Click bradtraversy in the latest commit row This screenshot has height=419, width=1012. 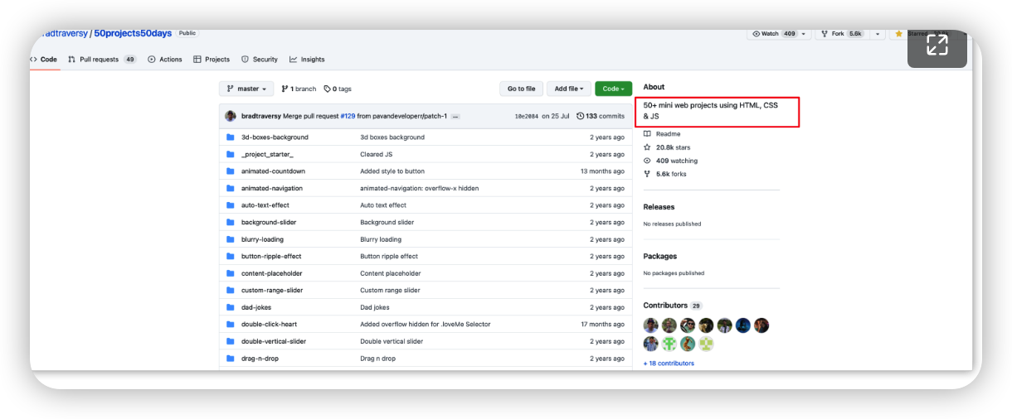click(260, 116)
